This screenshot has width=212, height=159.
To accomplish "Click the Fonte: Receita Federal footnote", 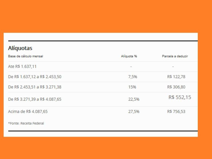I will tap(26, 123).
